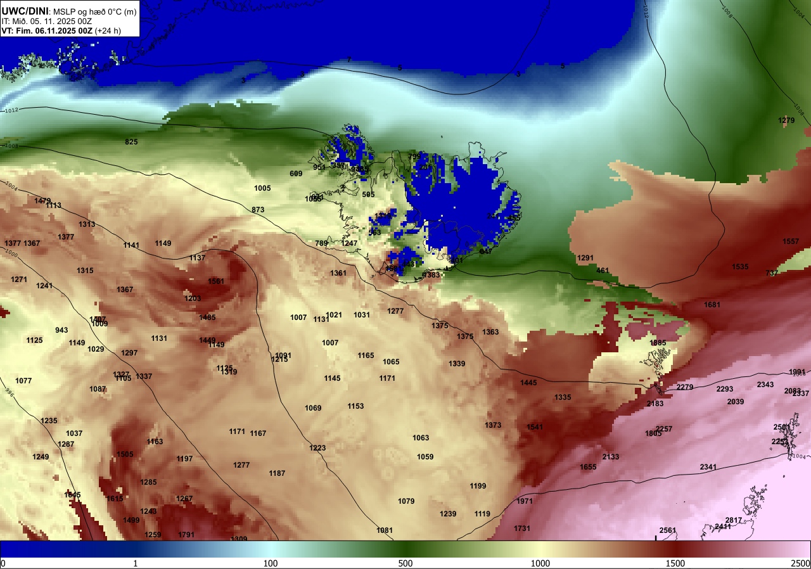The width and height of the screenshot is (811, 569).
Task: Click the 1137 height value
Action: pyautogui.click(x=197, y=258)
